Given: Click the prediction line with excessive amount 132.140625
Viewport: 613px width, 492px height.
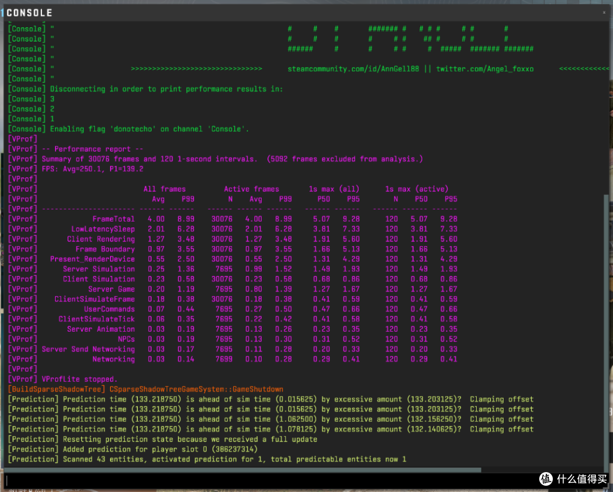Looking at the screenshot, I should point(271,430).
